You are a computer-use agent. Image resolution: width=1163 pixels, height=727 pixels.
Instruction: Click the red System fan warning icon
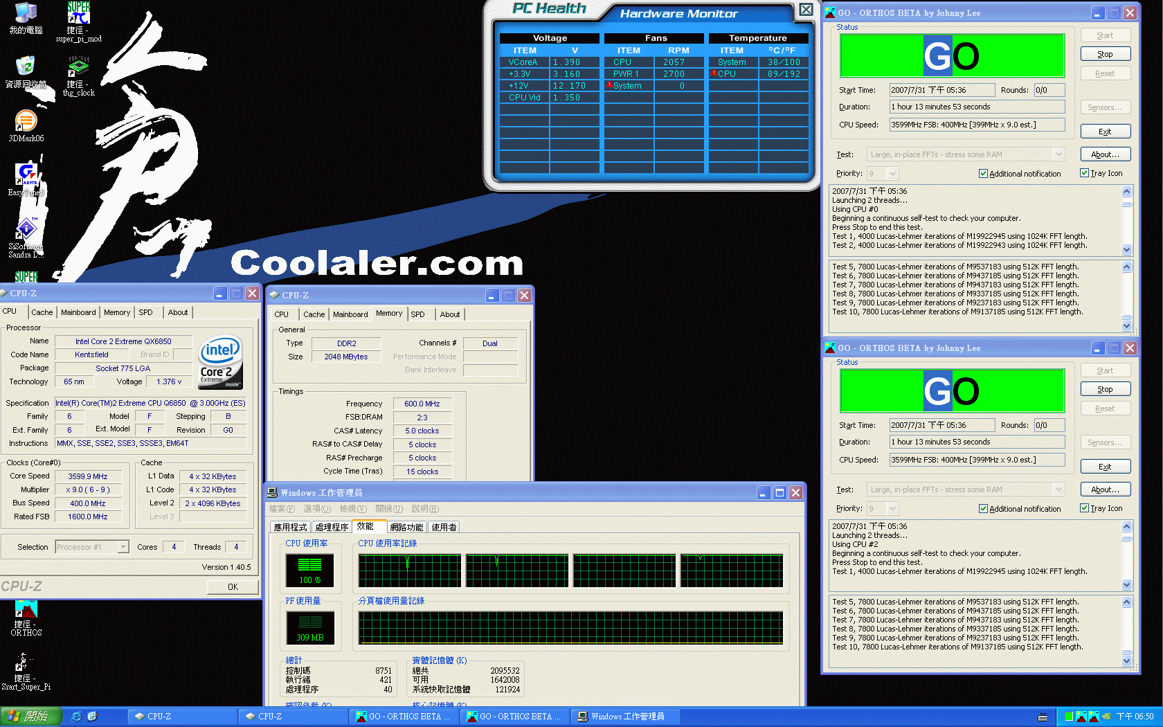pyautogui.click(x=609, y=85)
